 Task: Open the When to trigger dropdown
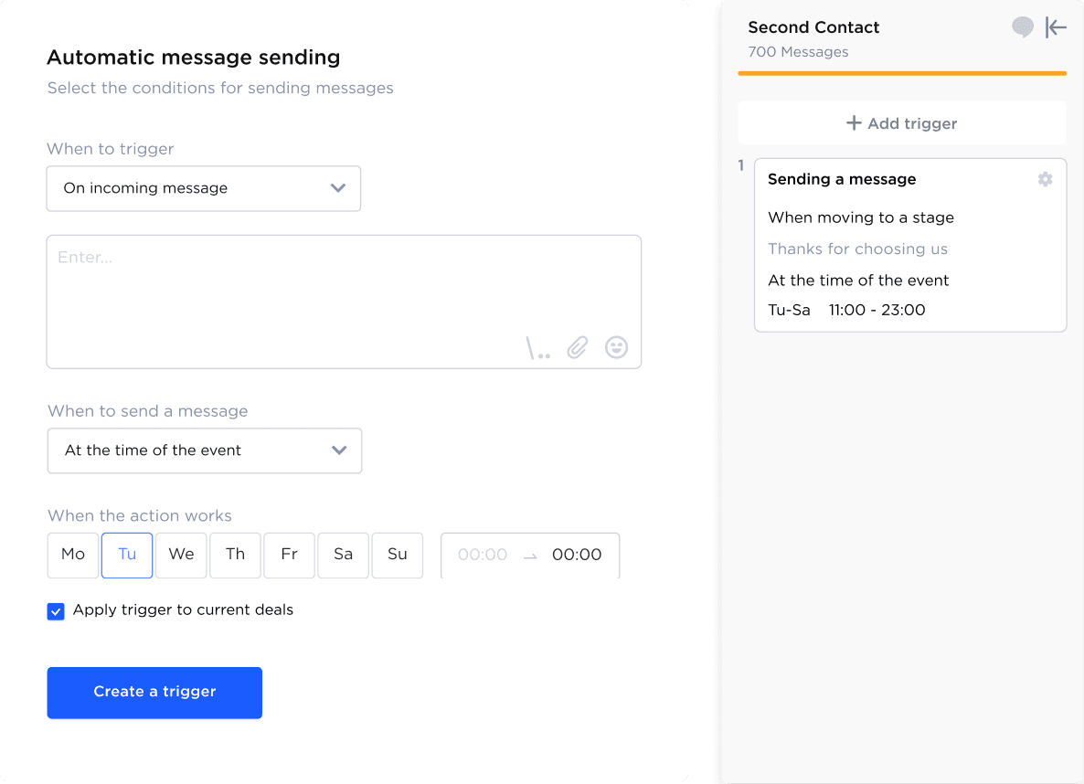tap(203, 188)
